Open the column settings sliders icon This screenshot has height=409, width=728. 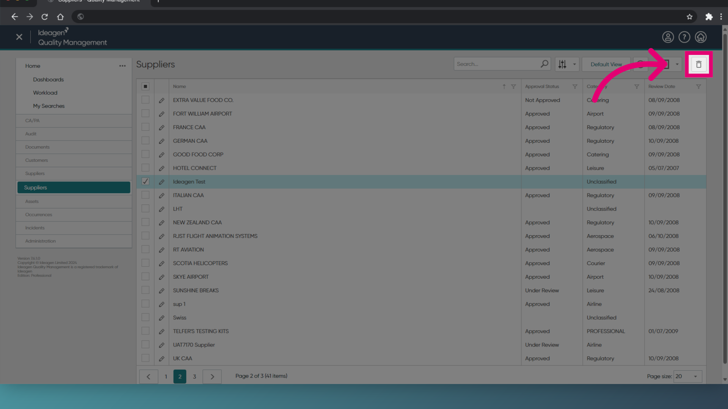click(562, 64)
